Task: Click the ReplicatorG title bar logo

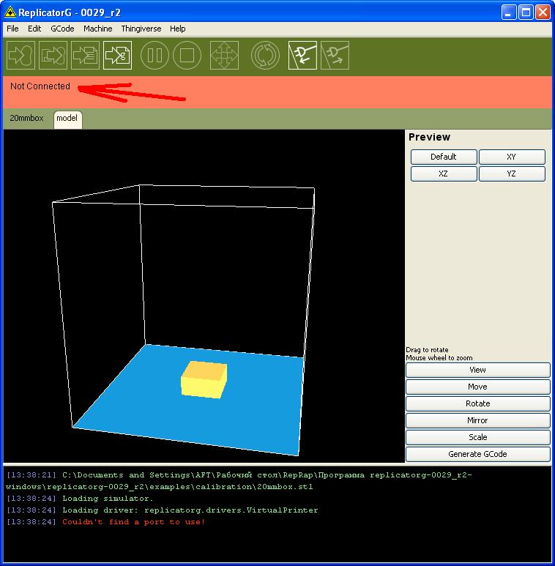Action: point(10,12)
